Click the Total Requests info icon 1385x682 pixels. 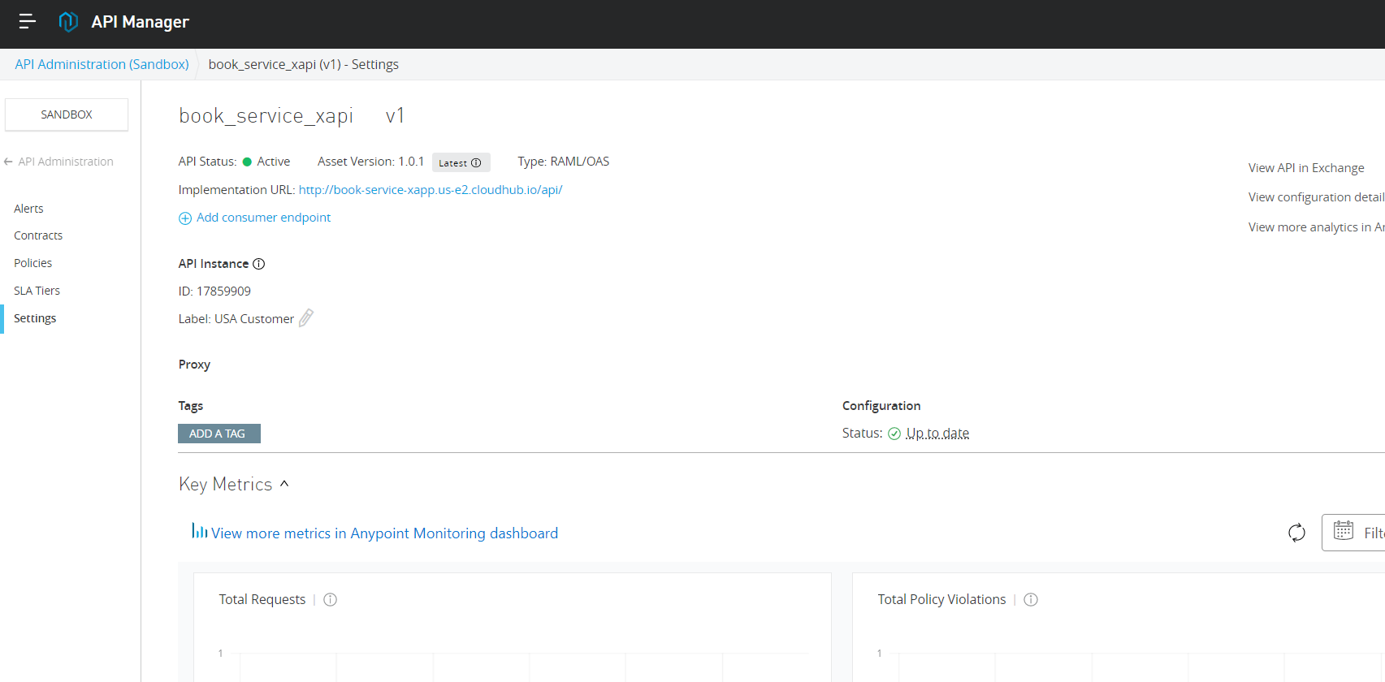[x=331, y=600]
